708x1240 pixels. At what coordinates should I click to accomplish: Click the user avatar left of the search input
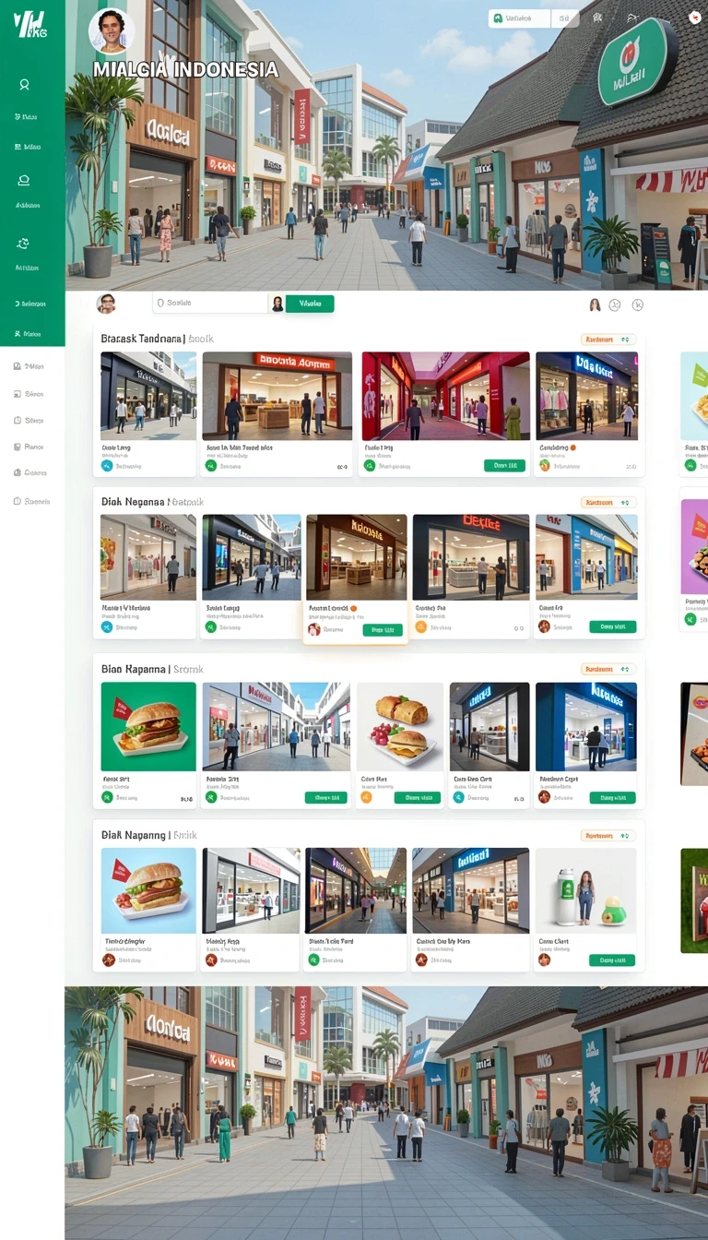(106, 304)
